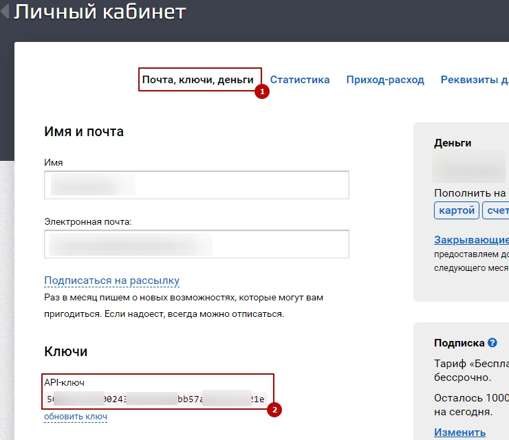This screenshot has height=440, width=509.
Task: Select the API-ключ value text
Action: 155,399
